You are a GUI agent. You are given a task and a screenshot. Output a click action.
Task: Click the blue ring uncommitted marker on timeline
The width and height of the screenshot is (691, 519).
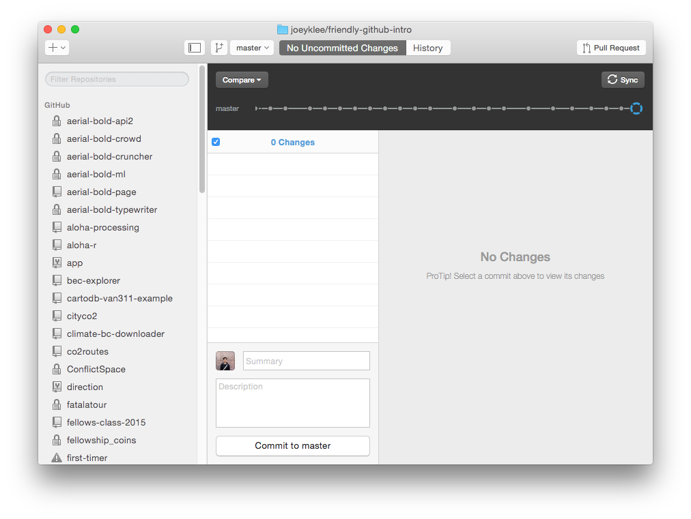636,108
